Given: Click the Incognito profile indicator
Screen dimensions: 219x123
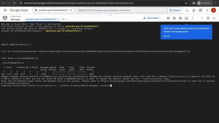Looking at the screenshot, I should [x=204, y=3].
